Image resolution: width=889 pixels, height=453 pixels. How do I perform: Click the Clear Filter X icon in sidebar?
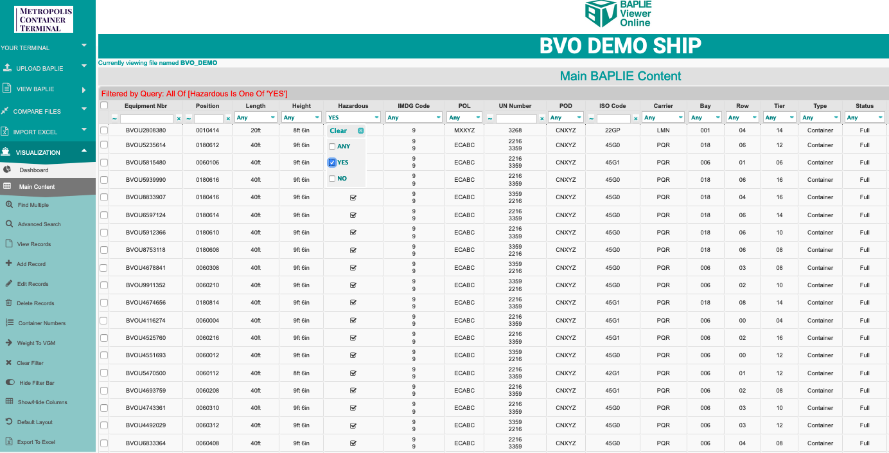tap(9, 362)
